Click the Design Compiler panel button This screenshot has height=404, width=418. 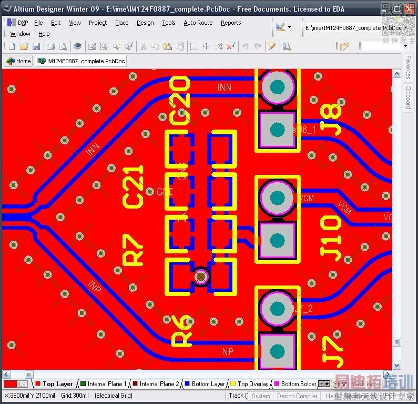click(x=297, y=396)
